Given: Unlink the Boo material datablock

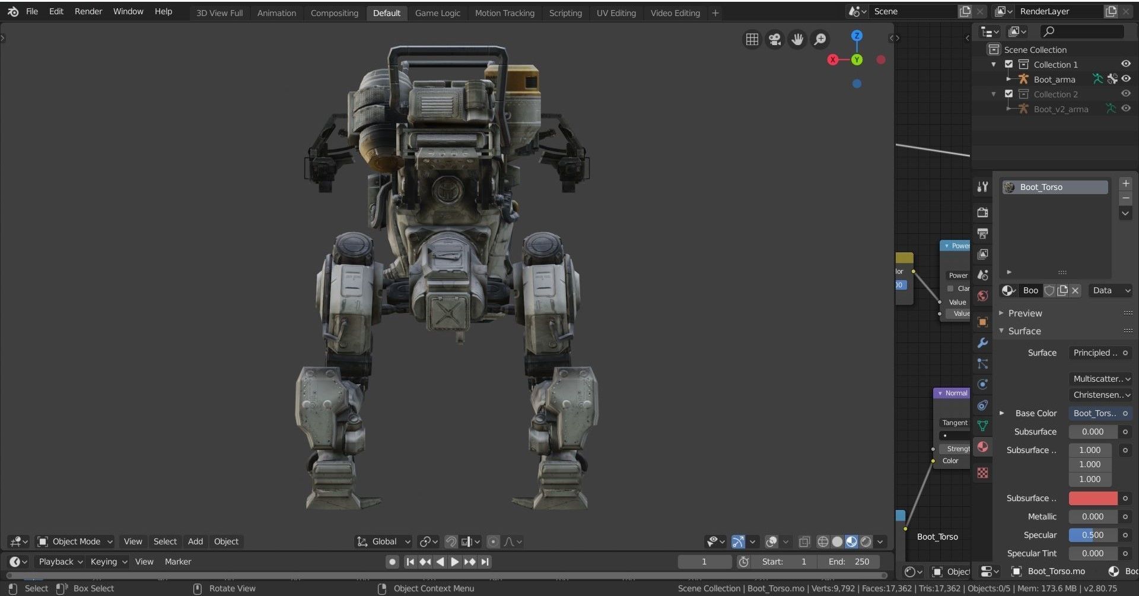Looking at the screenshot, I should [x=1076, y=290].
